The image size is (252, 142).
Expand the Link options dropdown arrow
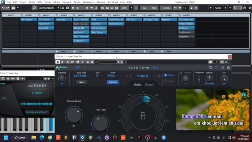click(131, 8)
